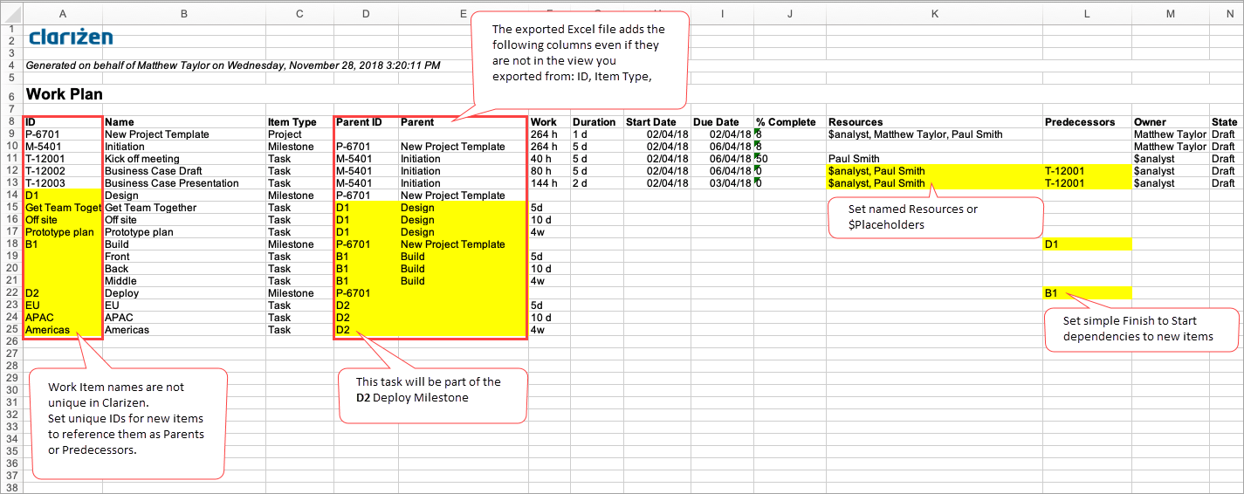Select the '1 d' duration cell
Image resolution: width=1244 pixels, height=494 pixels.
point(597,134)
